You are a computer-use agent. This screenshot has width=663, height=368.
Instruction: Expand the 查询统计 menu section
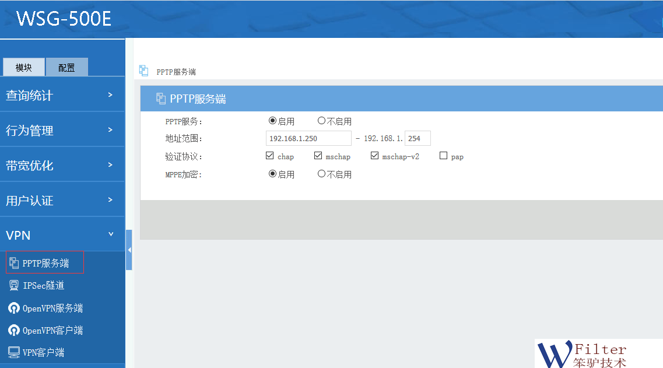click(62, 95)
